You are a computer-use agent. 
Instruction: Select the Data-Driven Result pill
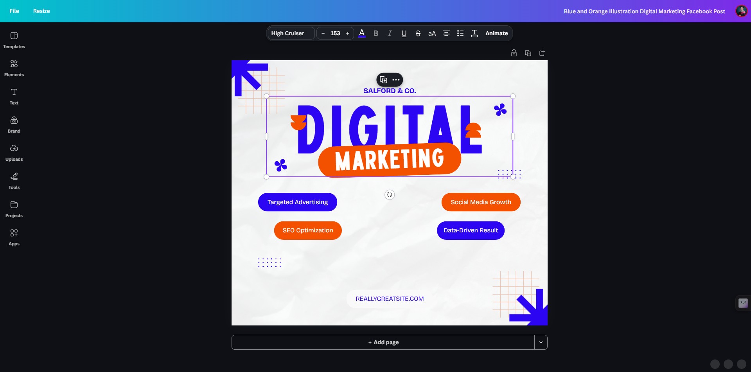click(x=471, y=230)
